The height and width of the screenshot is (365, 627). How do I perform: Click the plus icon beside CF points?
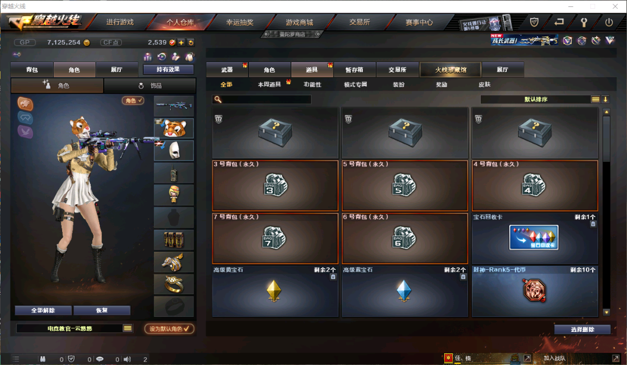point(181,42)
